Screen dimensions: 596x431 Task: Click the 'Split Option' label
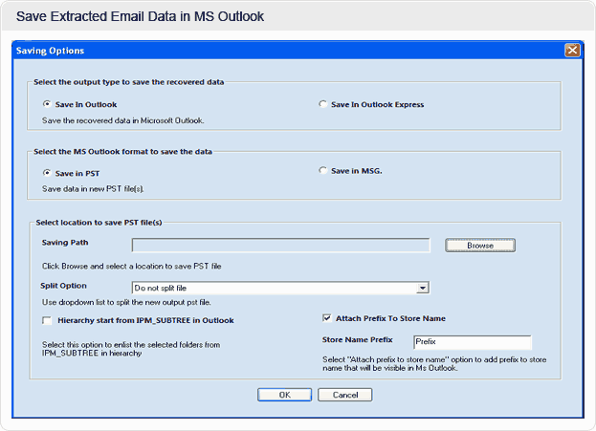tap(63, 286)
